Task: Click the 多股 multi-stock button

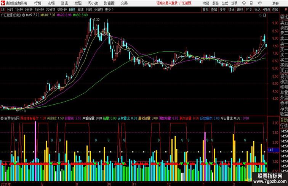Action: [x=222, y=10]
